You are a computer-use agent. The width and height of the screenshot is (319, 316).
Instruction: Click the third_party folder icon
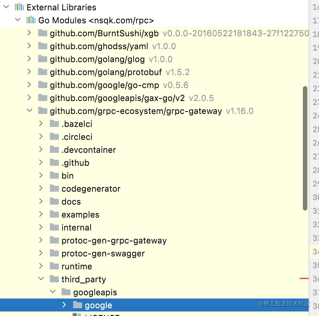coord(54,279)
